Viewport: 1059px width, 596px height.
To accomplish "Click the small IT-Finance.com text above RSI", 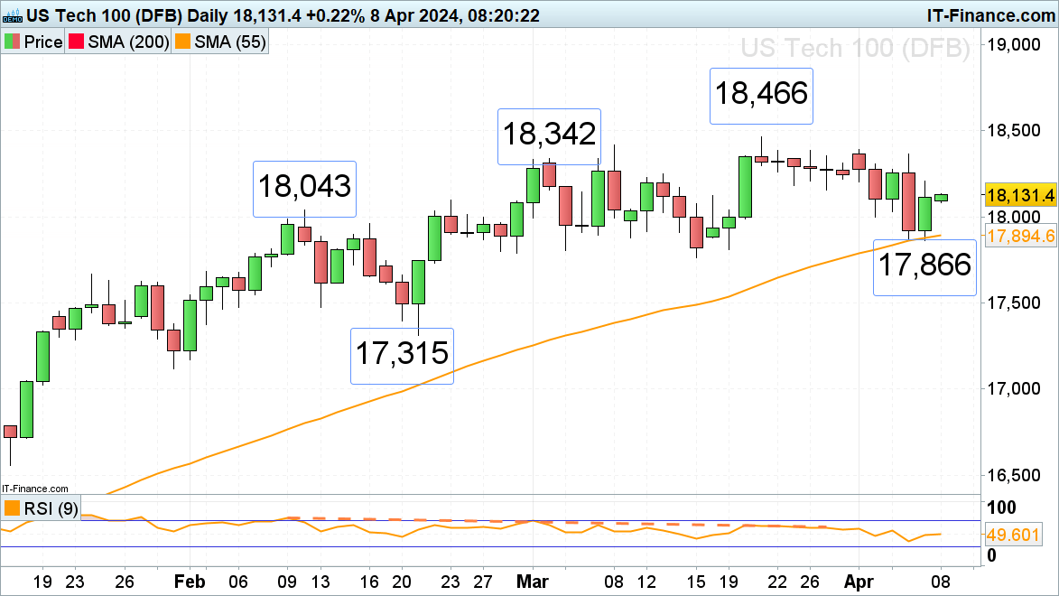I will point(35,489).
